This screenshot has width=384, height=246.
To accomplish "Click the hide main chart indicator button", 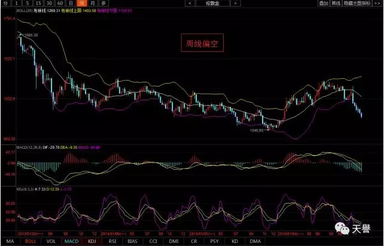I will [357, 3].
